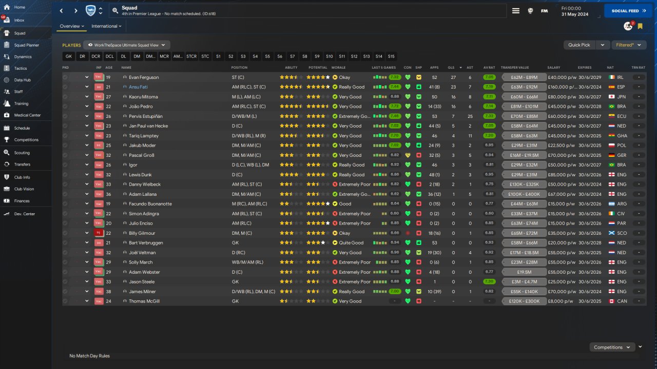Open the Tactics sidebar icon
The width and height of the screenshot is (657, 369).
[7, 68]
